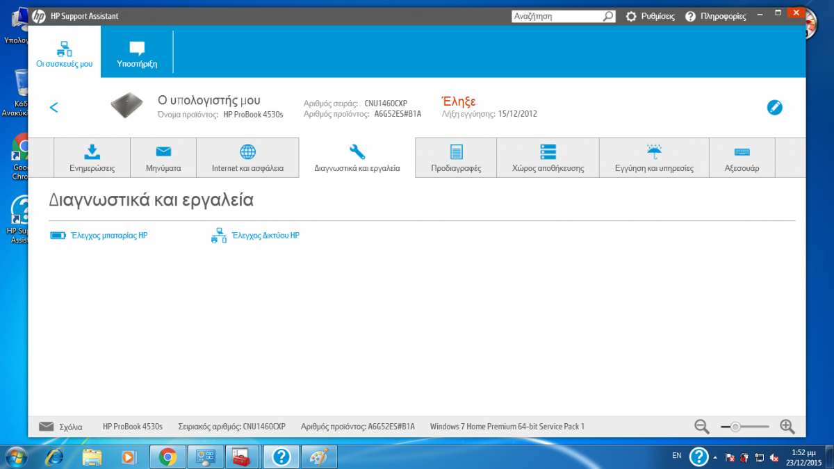Click the zoom in magnifier icon
The width and height of the screenshot is (834, 469).
click(787, 427)
